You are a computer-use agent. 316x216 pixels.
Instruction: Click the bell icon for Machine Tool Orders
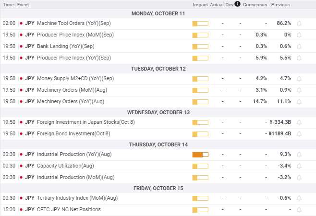pyautogui.click(x=299, y=23)
